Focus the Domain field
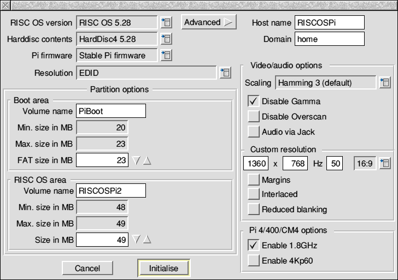 (330, 39)
